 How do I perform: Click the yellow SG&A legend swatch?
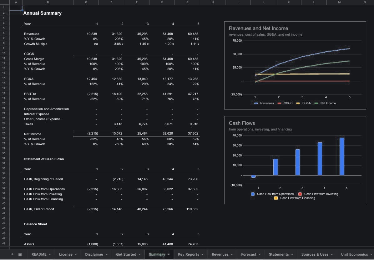[298, 103]
